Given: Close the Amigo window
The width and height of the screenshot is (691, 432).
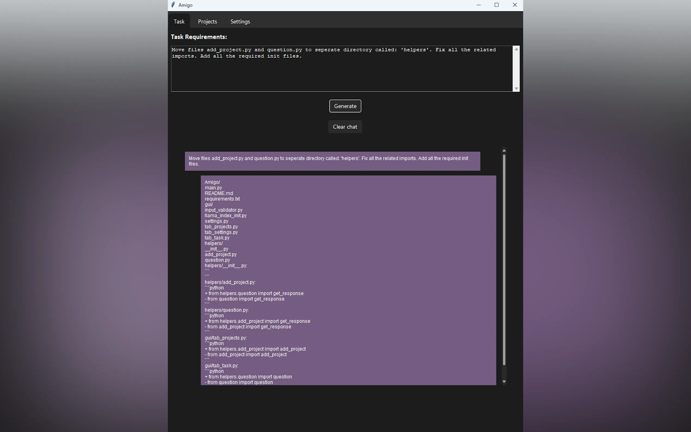Looking at the screenshot, I should 514,5.
